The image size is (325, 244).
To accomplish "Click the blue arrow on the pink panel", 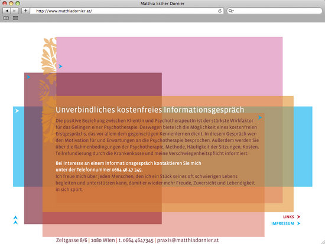I will click(x=60, y=66).
